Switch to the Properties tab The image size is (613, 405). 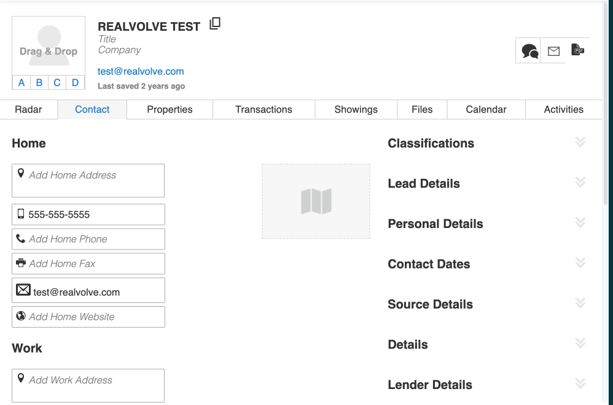coord(170,109)
